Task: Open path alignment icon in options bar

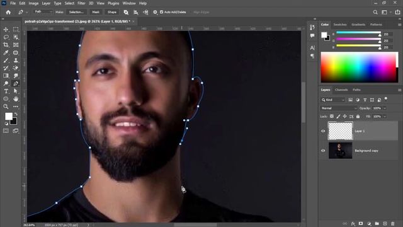Action: pos(136,12)
